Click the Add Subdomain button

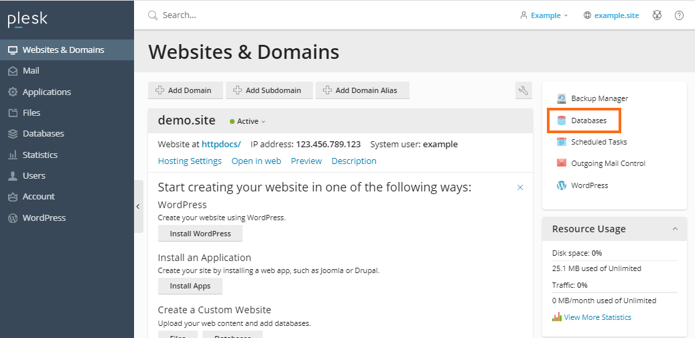pyautogui.click(x=269, y=90)
